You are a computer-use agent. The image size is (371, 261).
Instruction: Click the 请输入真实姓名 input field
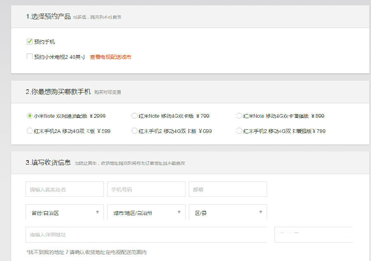tap(64, 189)
